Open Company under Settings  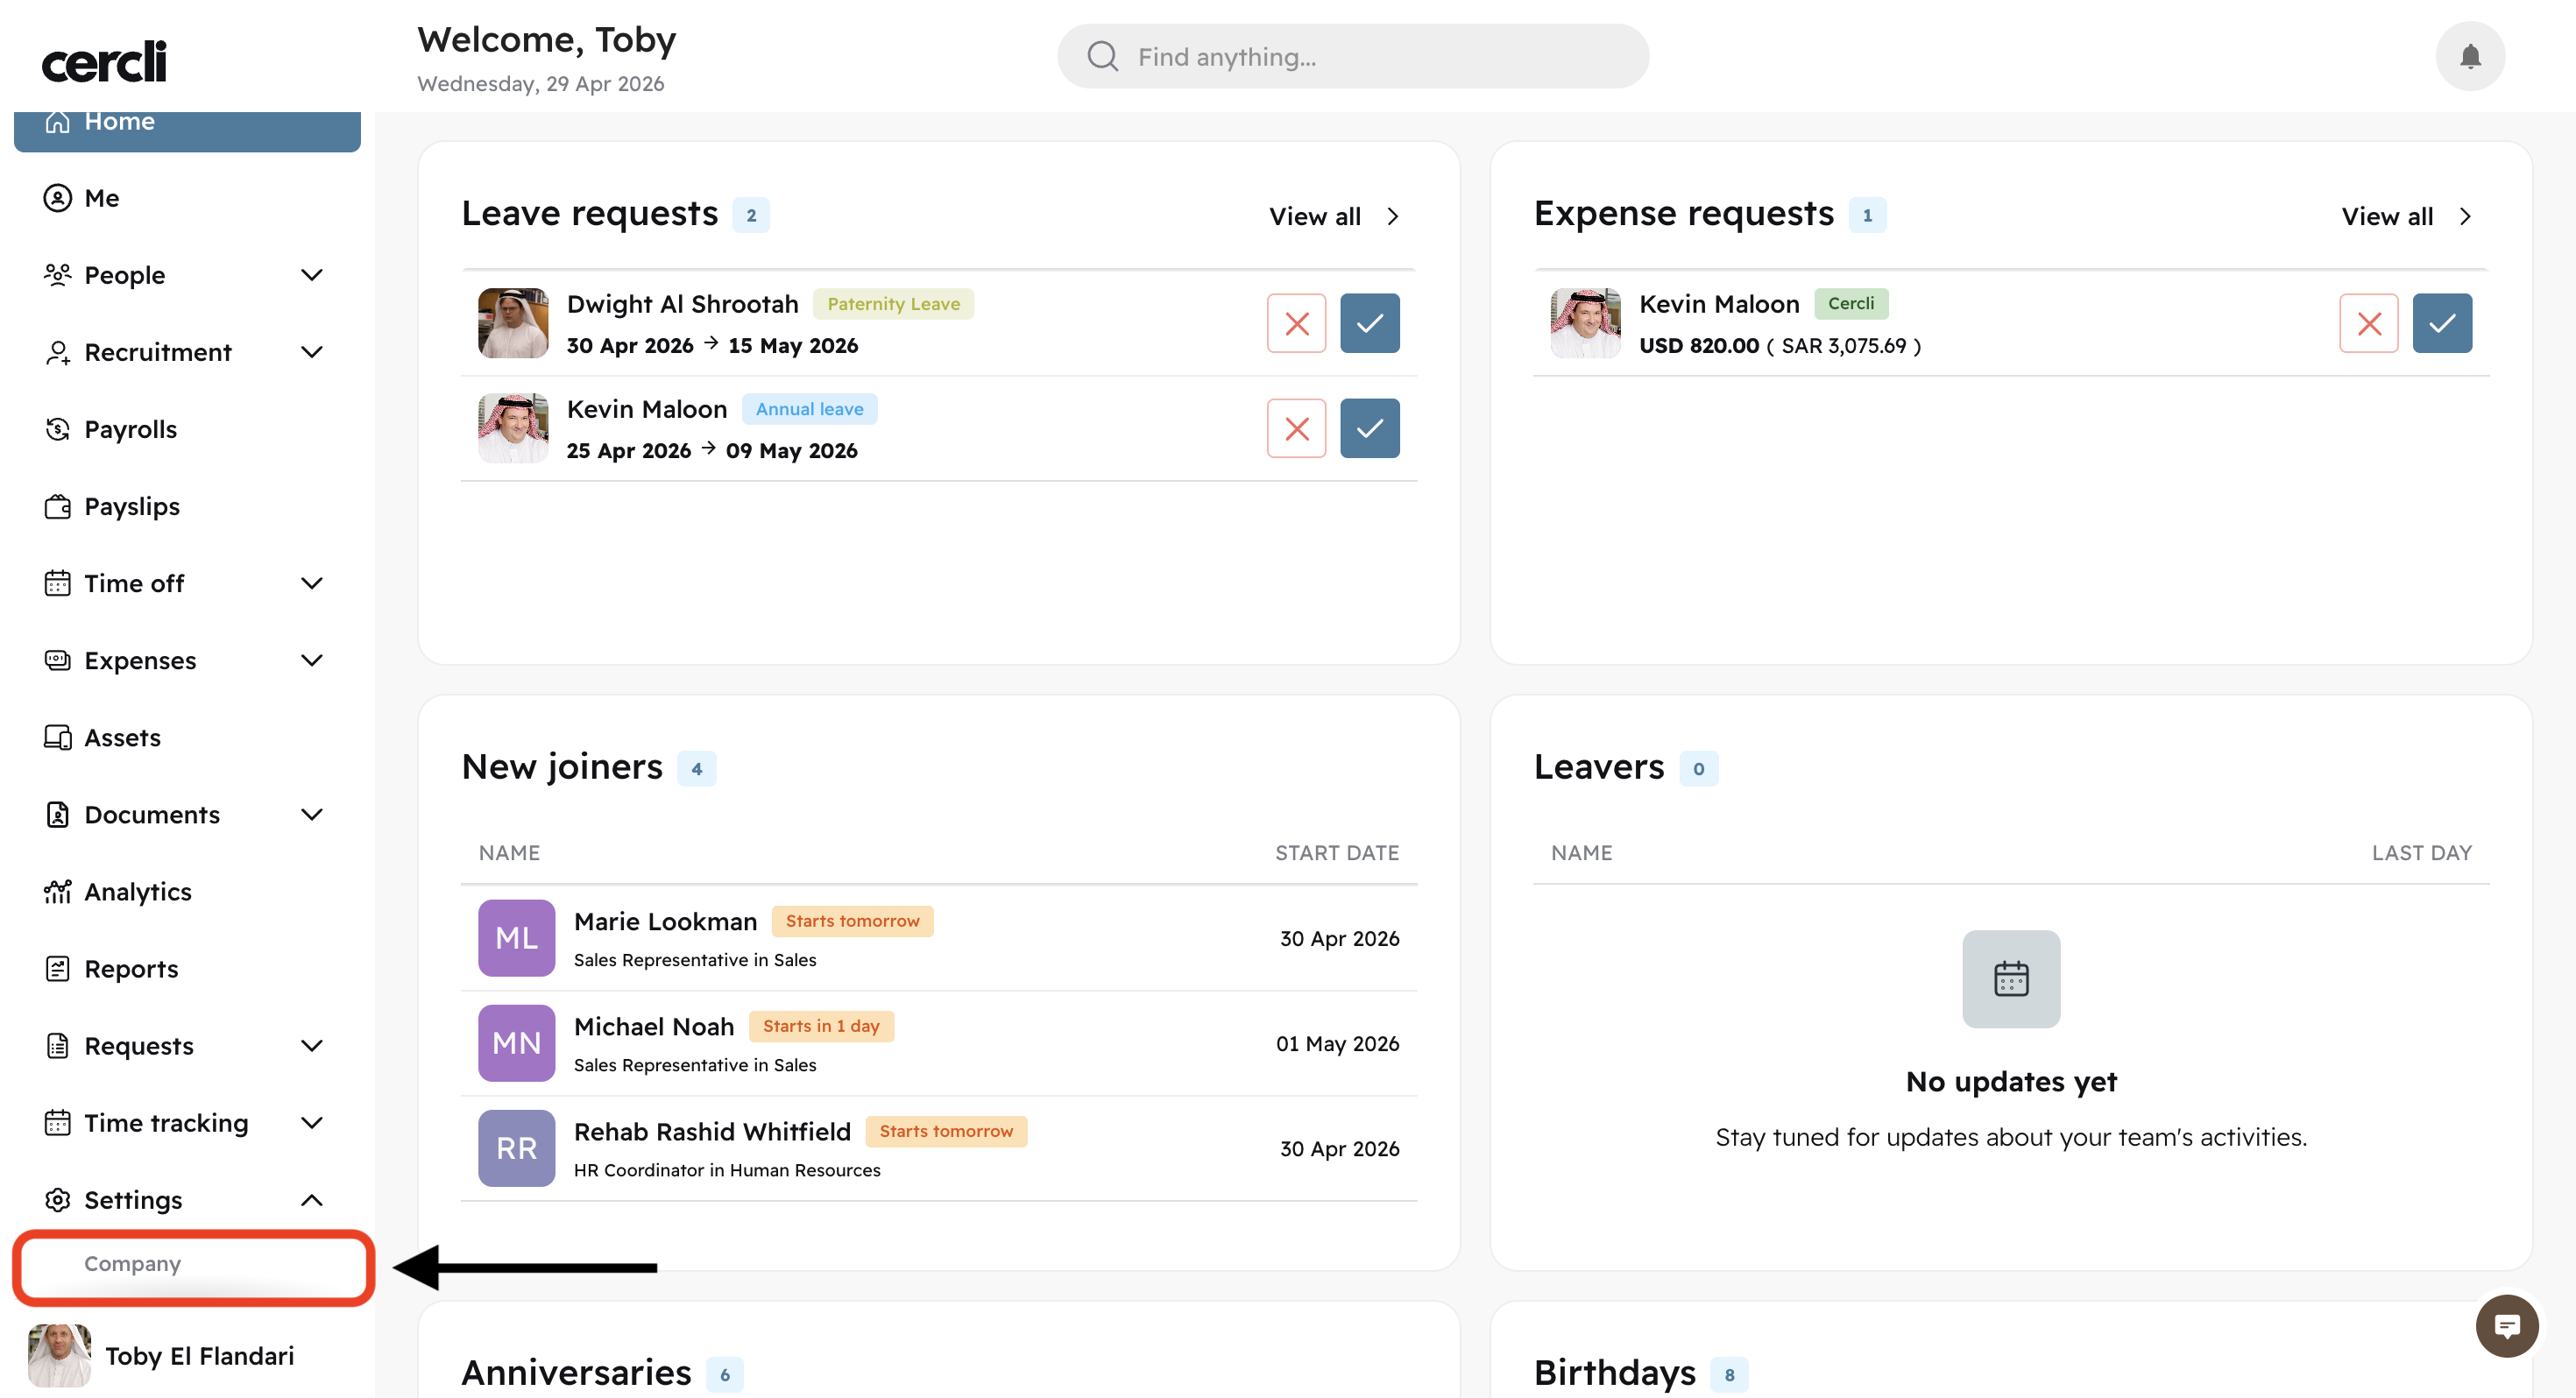[132, 1263]
